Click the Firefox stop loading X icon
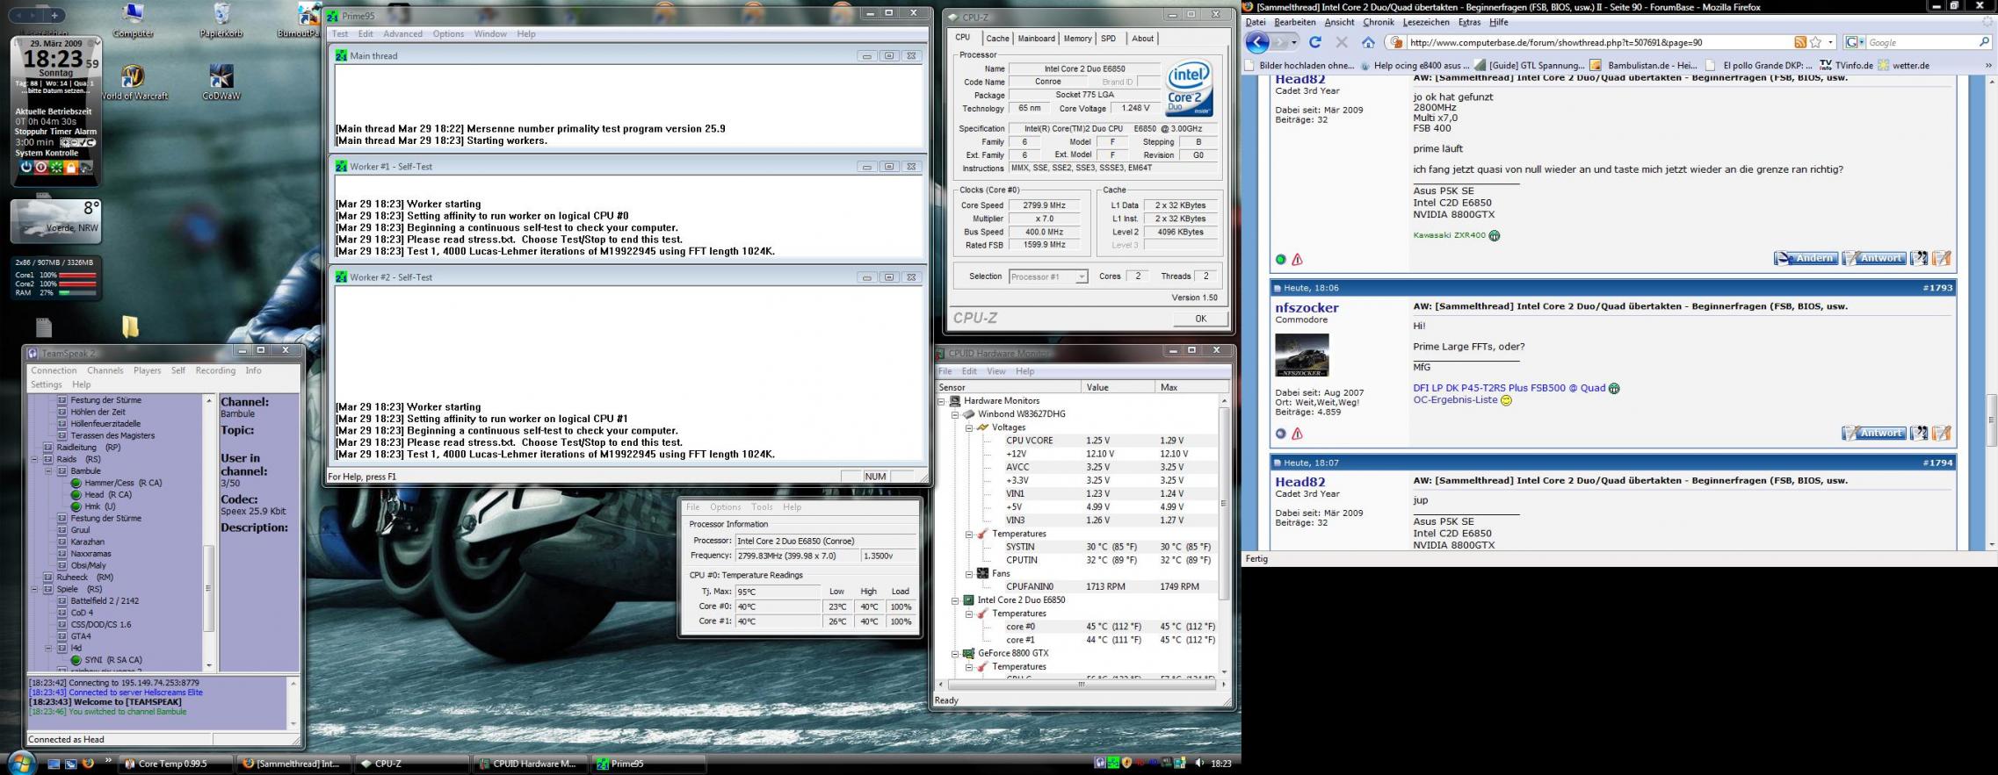Screen dimensions: 1998x775 coord(1341,42)
